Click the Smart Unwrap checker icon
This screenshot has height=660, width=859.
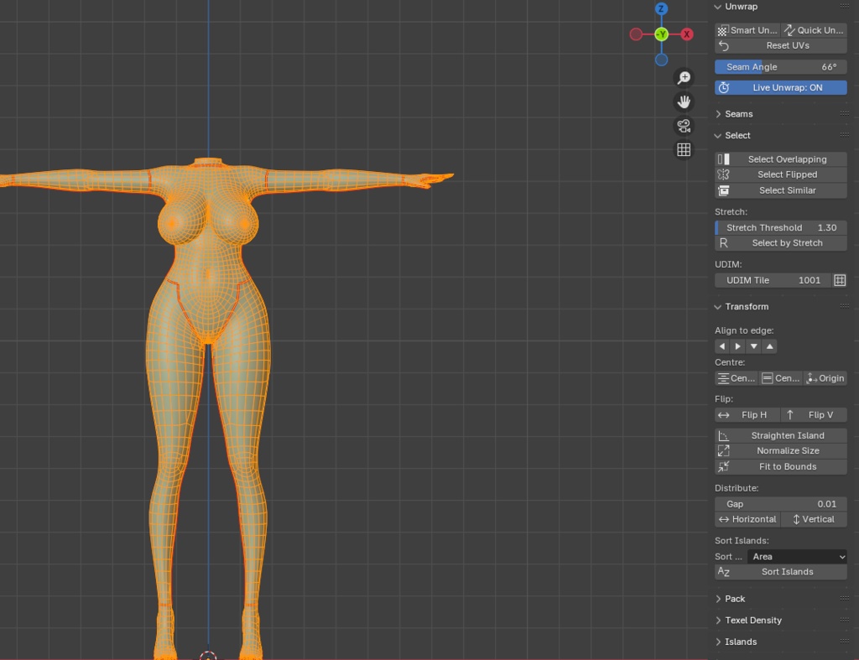point(723,31)
